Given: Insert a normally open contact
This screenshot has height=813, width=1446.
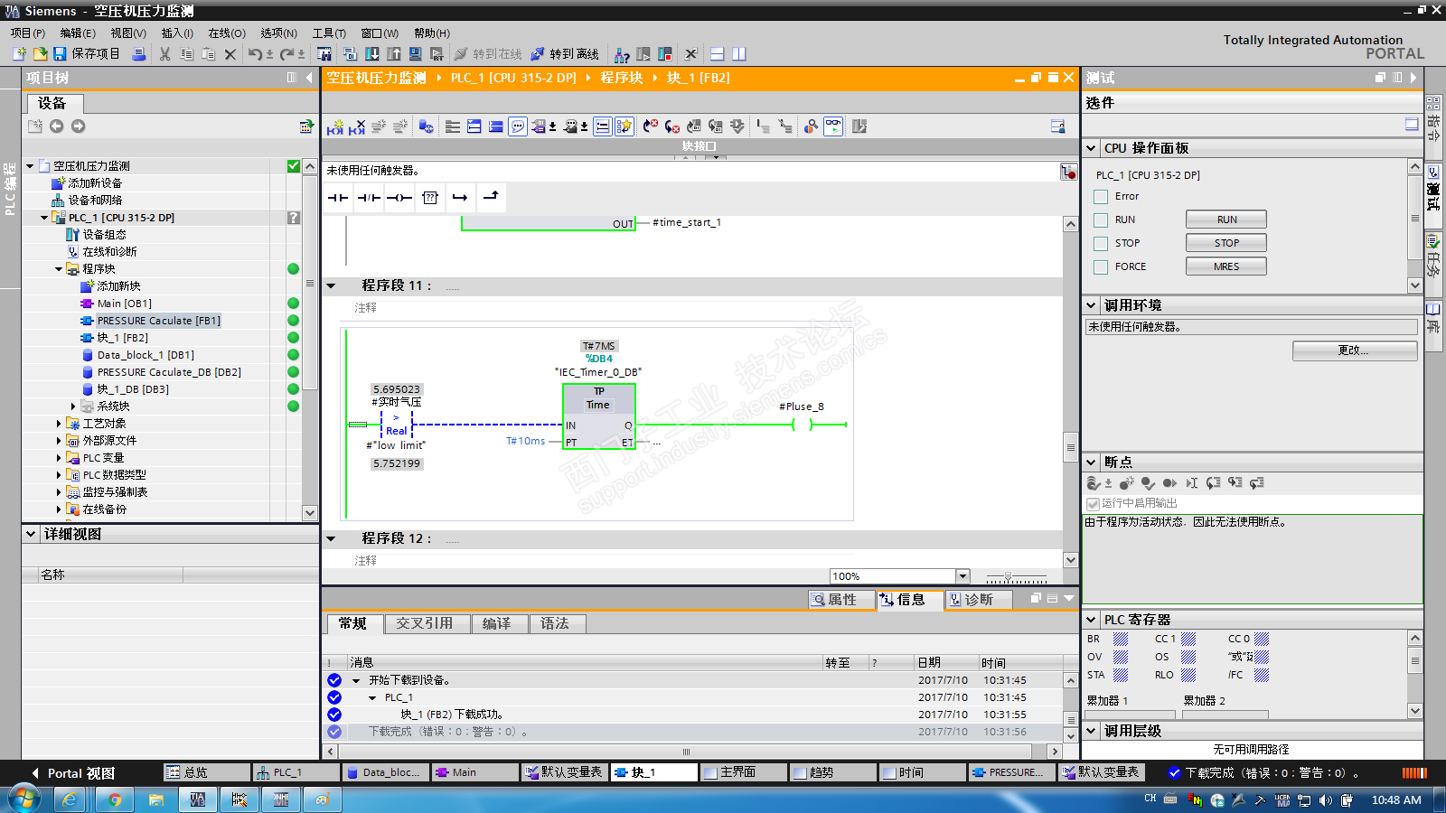Looking at the screenshot, I should (x=338, y=197).
